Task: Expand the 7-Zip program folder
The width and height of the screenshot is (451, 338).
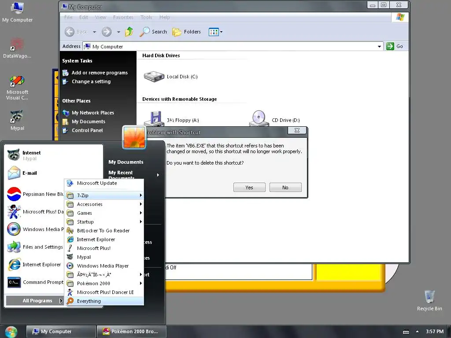Action: pyautogui.click(x=104, y=195)
